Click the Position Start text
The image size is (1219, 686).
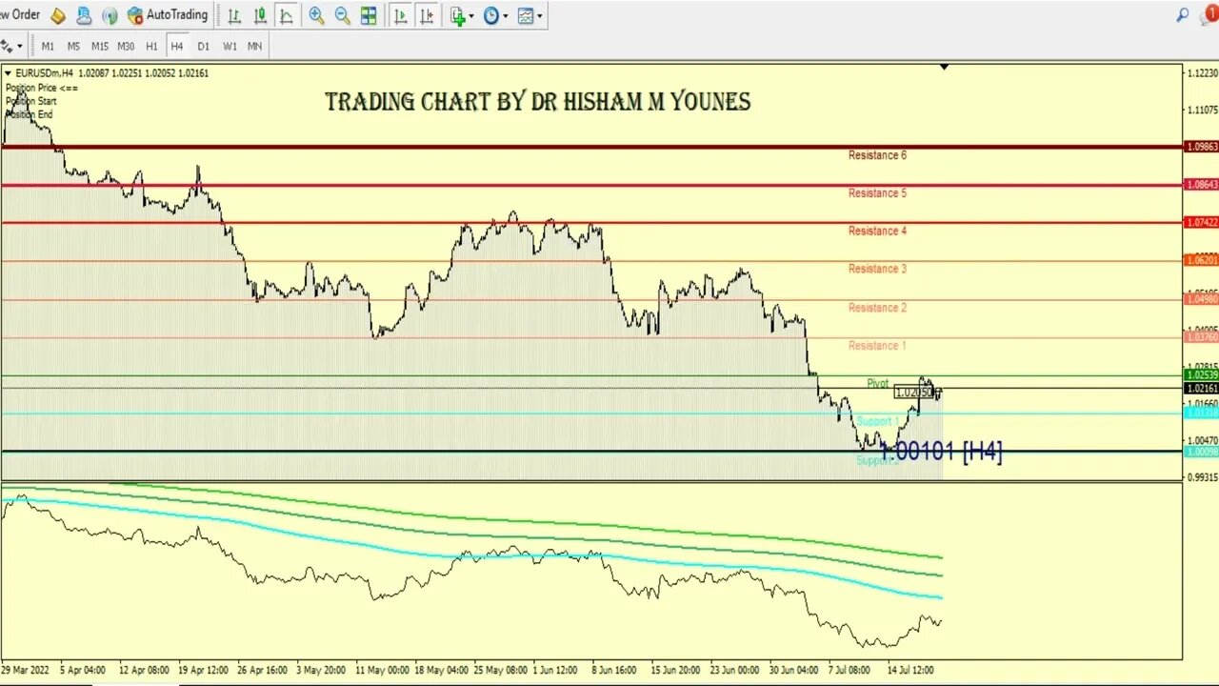31,101
